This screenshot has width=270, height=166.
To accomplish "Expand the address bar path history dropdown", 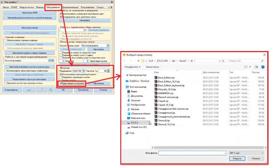I will point(219,61).
